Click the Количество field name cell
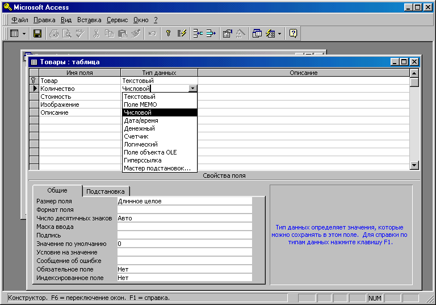Image resolution: width=436 pixels, height=305 pixels. (80, 89)
